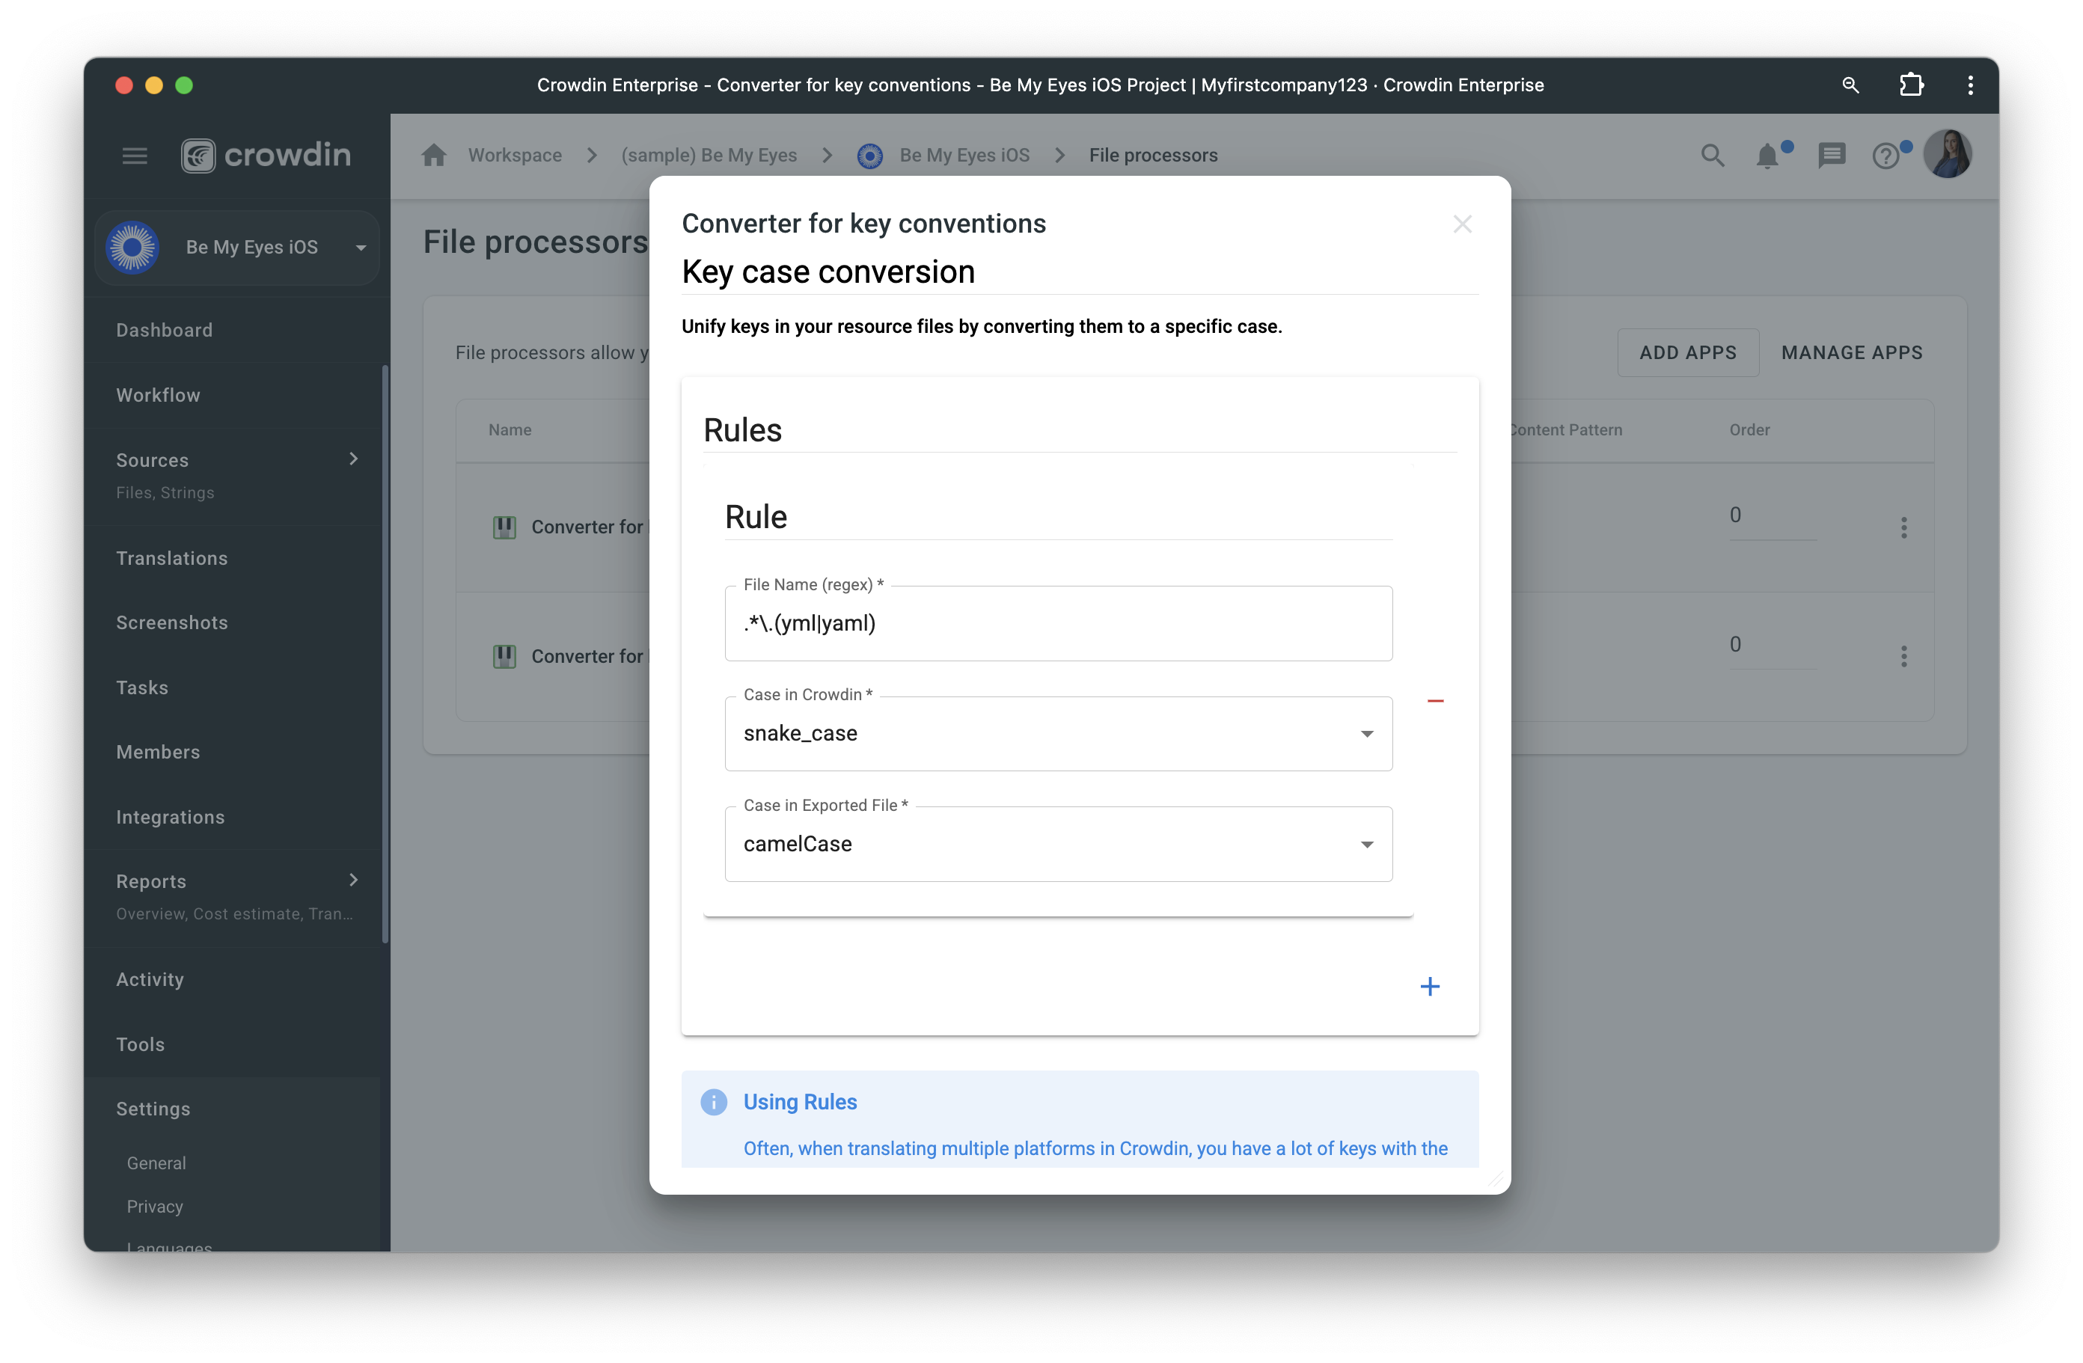Go to the home Workspace icon
Screen dimensions: 2083x1363
point(434,155)
